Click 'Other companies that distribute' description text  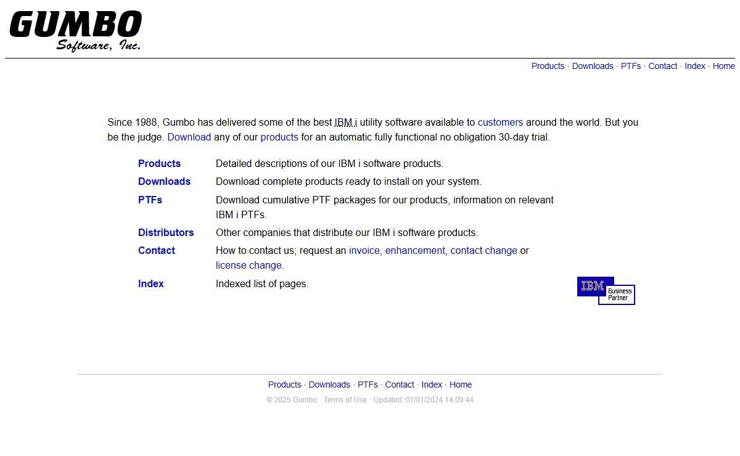coord(347,232)
